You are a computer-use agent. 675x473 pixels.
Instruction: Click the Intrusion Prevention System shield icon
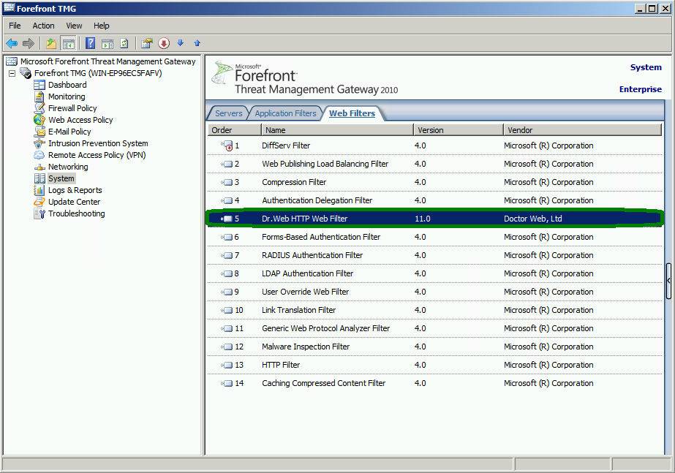(x=39, y=143)
